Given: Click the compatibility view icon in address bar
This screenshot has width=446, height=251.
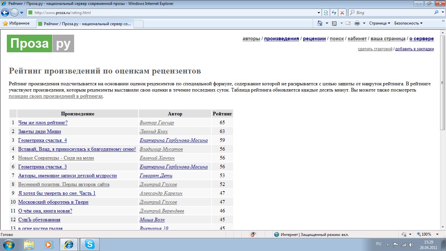Looking at the screenshot, I should [x=326, y=13].
